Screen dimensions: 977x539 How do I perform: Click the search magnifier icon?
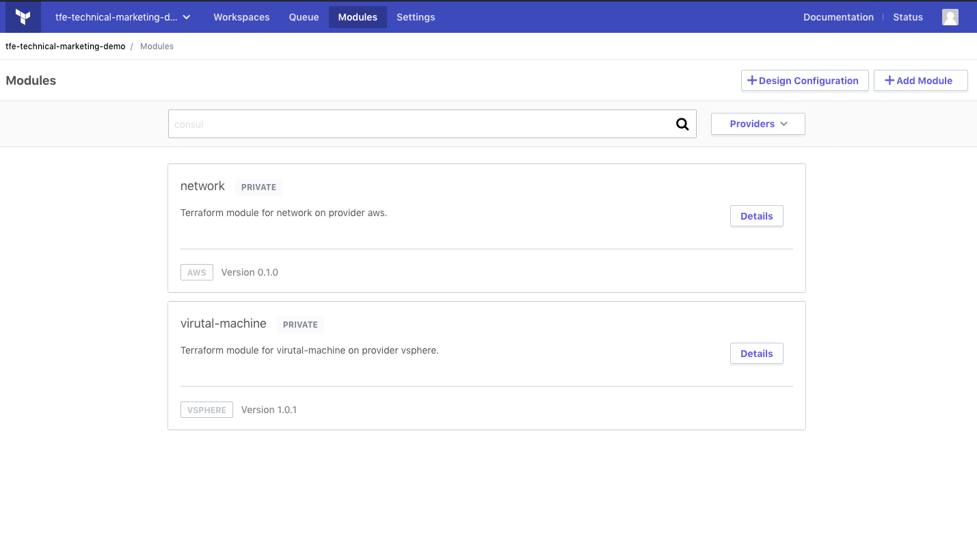pyautogui.click(x=682, y=124)
